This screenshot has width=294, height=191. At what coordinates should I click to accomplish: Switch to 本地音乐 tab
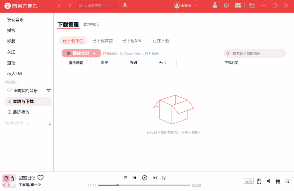coord(91,24)
